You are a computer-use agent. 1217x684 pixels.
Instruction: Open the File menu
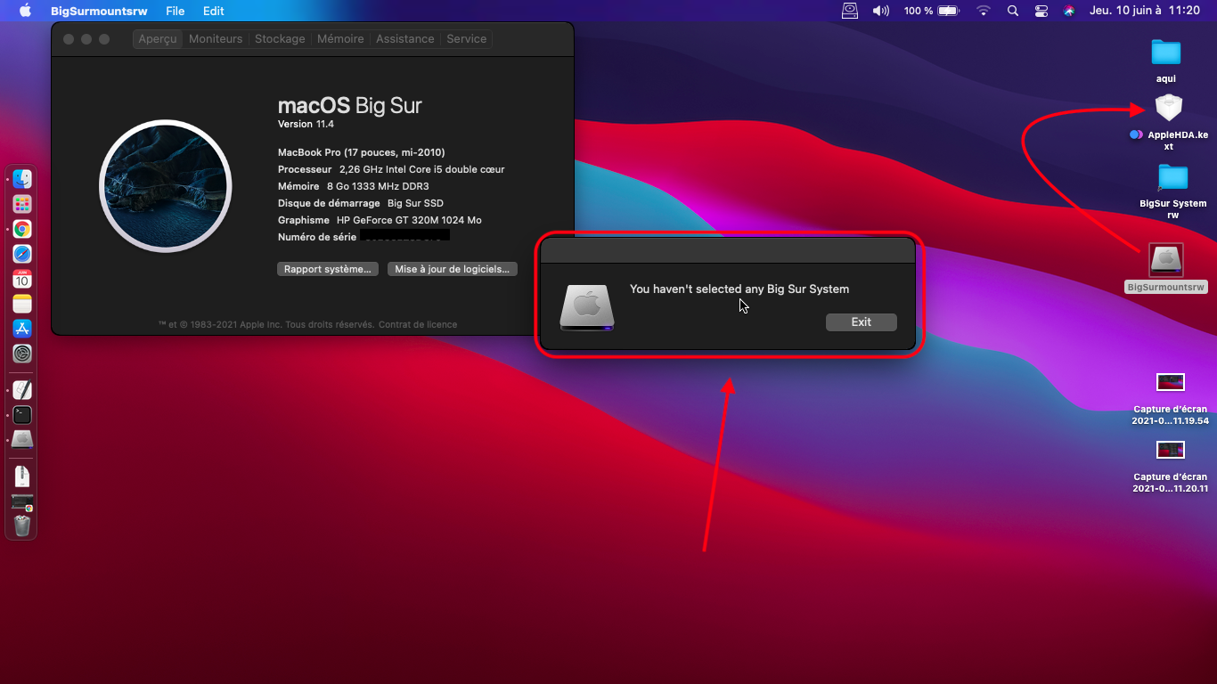[x=175, y=11]
